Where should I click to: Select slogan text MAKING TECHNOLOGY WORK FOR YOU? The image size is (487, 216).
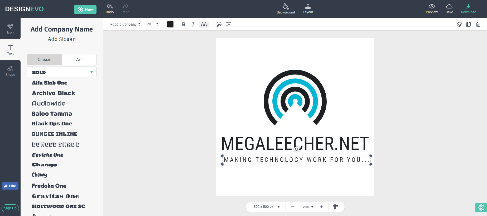296,160
